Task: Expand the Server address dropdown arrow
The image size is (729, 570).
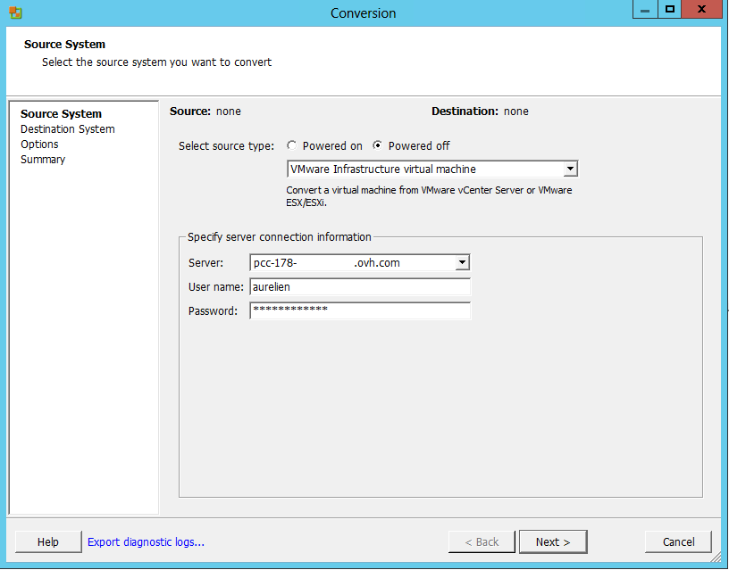Action: coord(462,262)
